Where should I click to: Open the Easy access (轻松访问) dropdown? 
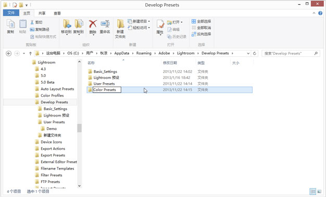[139, 28]
